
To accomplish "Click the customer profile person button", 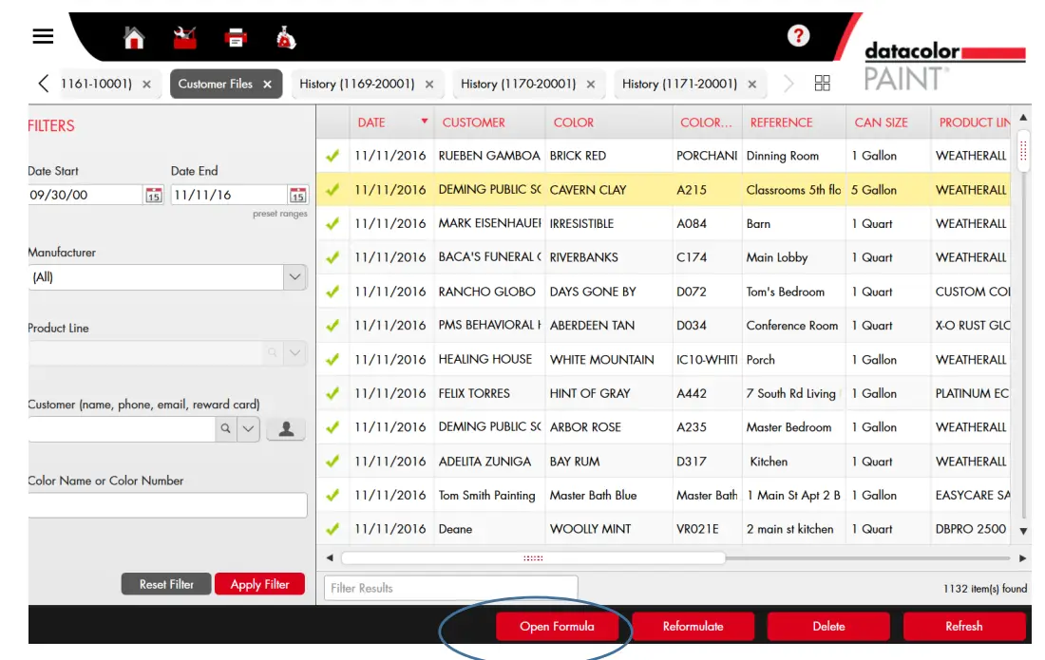I will (286, 429).
